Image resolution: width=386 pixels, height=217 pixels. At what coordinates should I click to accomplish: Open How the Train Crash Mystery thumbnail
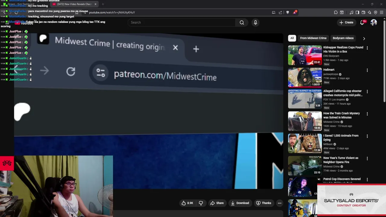coord(305,121)
